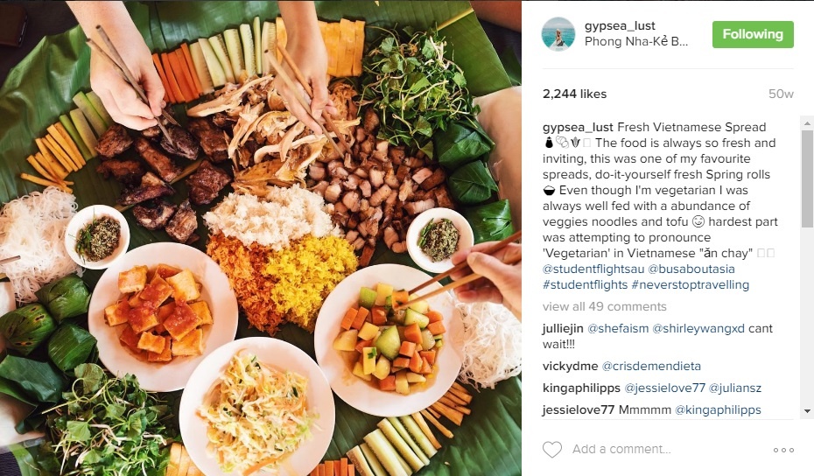
Task: Open kingaphilipps commenter profile
Action: tap(581, 388)
